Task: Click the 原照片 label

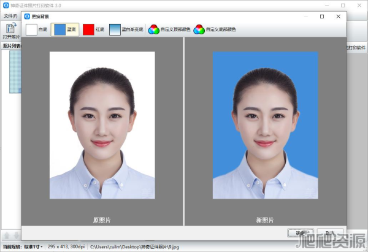Action: pyautogui.click(x=102, y=220)
